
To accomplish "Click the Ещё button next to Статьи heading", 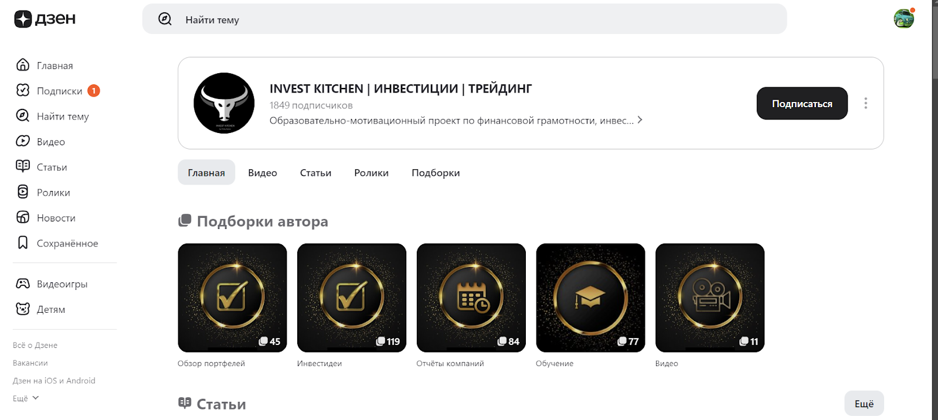I will point(864,403).
